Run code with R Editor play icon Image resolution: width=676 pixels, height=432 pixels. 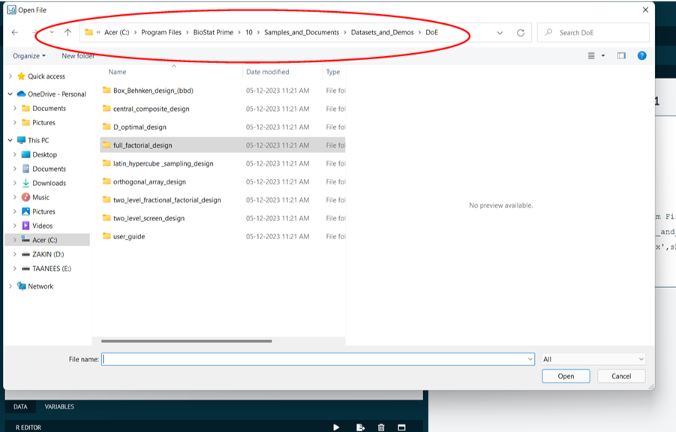(336, 427)
